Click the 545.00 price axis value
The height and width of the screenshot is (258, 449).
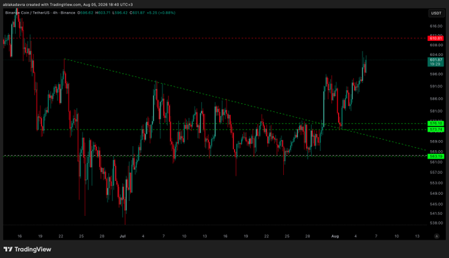click(x=436, y=204)
